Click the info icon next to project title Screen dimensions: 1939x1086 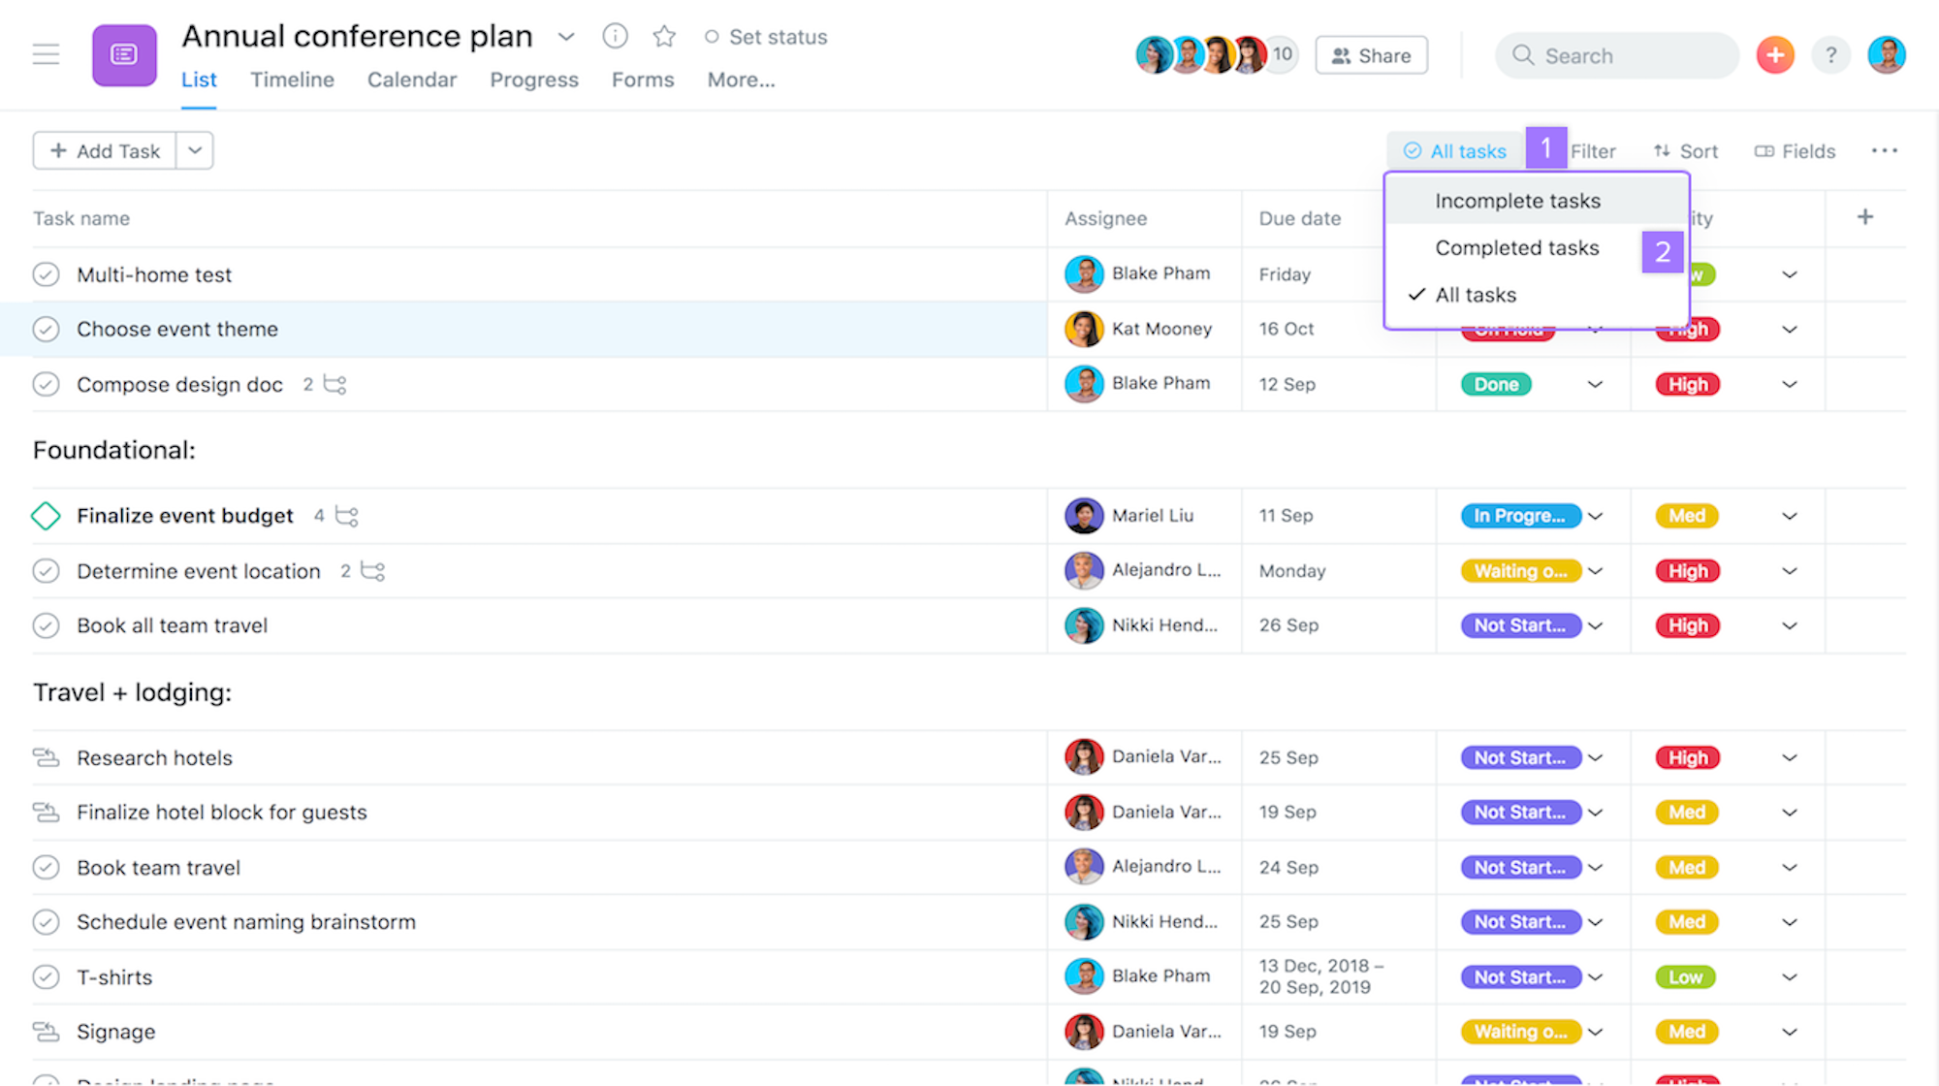pyautogui.click(x=613, y=36)
